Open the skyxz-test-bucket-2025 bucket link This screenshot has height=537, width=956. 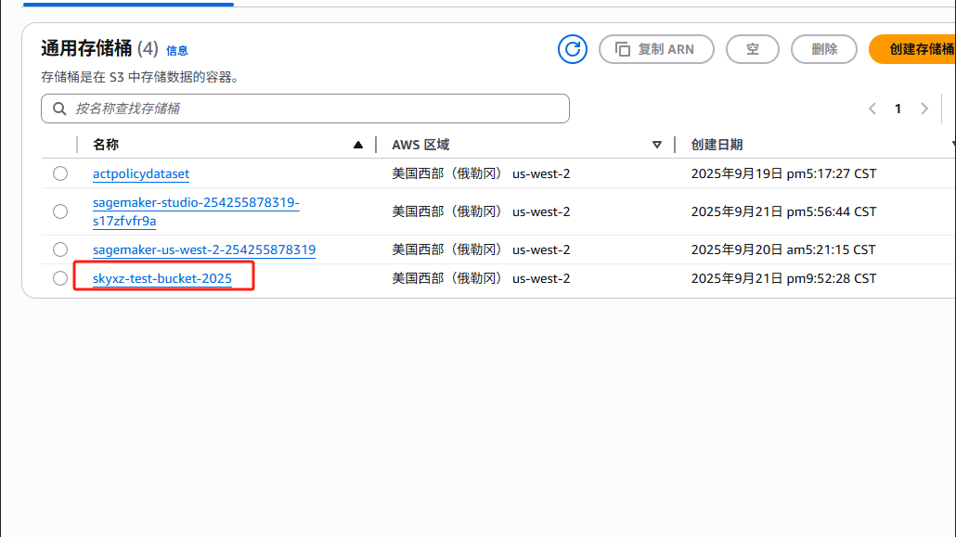162,278
